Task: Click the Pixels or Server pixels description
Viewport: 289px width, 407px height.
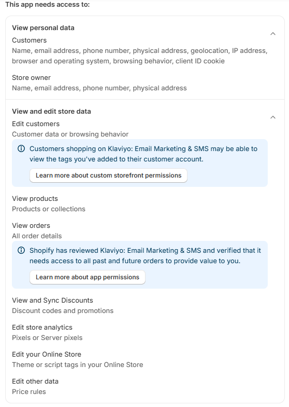Action: (x=48, y=337)
